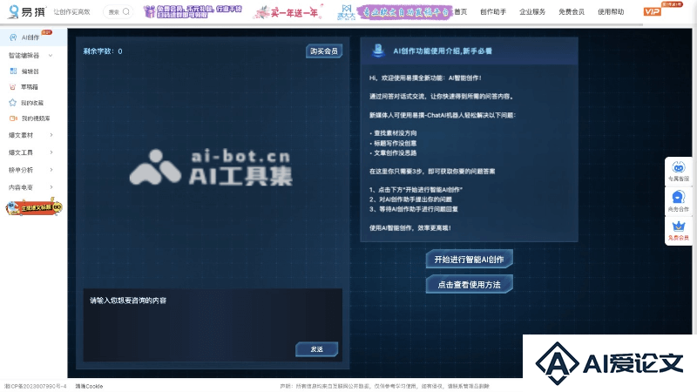Open the Cookie link in footer
This screenshot has width=697, height=392.
[89, 386]
